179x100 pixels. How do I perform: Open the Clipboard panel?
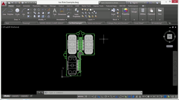point(151,12)
